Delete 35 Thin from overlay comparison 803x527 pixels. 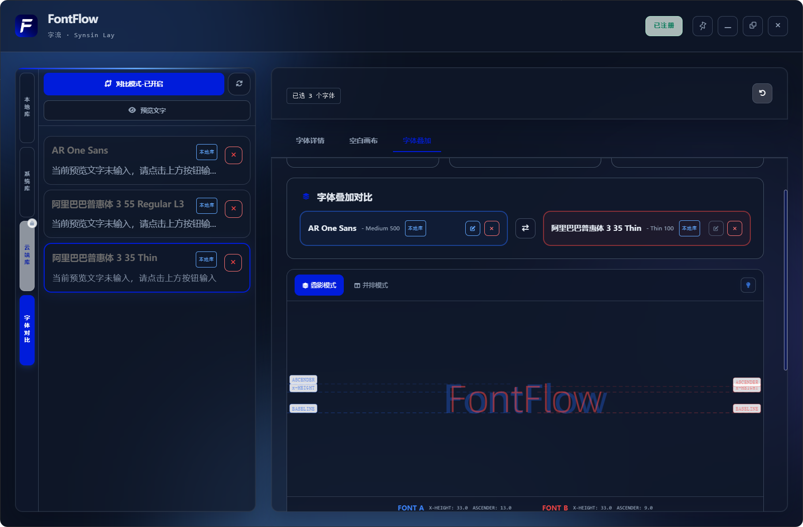click(735, 228)
